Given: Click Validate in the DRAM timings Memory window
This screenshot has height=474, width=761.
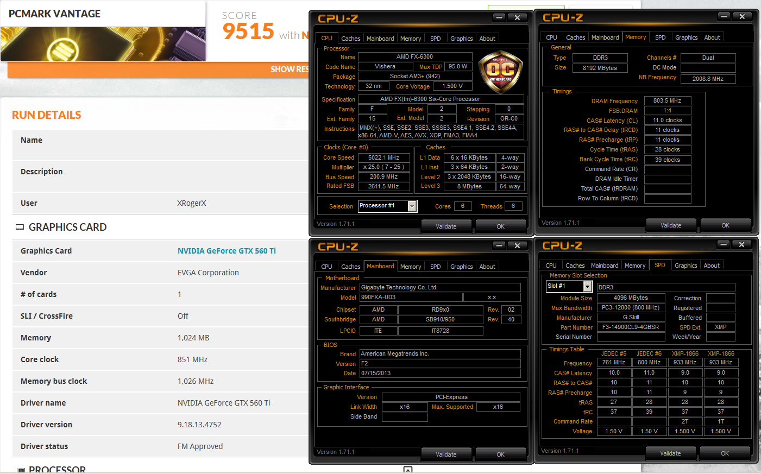Looking at the screenshot, I should point(671,225).
